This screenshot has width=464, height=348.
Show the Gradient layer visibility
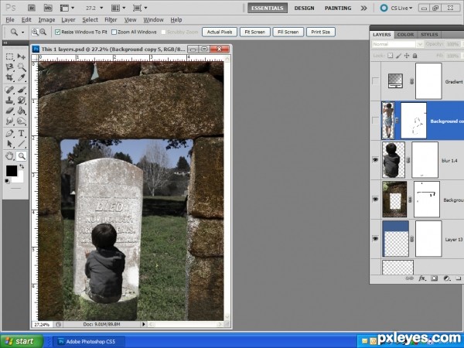pyautogui.click(x=375, y=81)
